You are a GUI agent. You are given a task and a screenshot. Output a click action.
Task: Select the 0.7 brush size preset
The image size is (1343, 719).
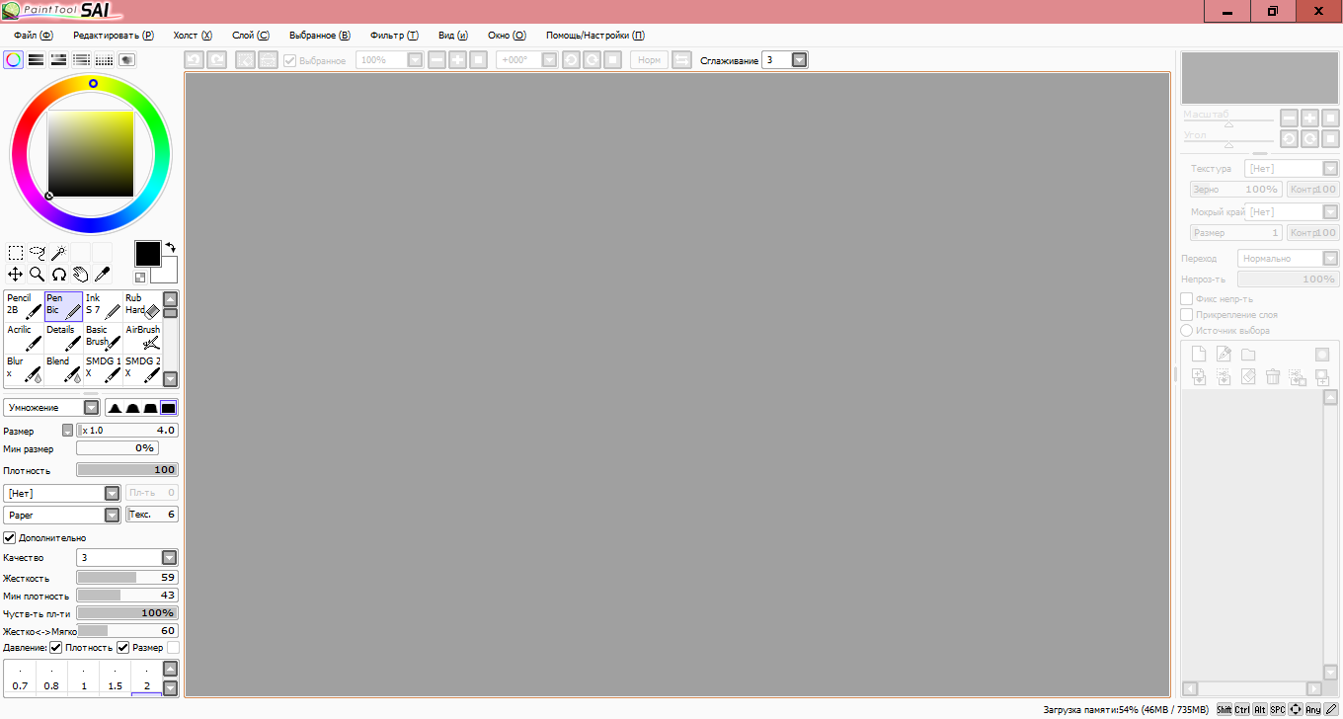tap(20, 680)
